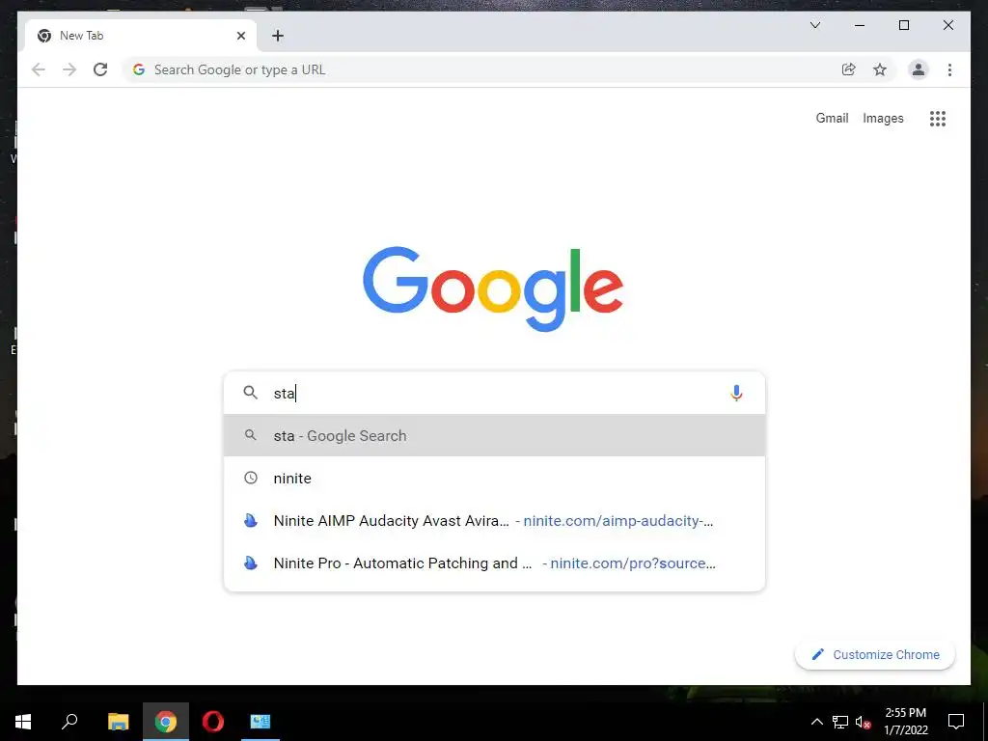
Task: Open a new tab with plus button
Action: click(278, 36)
